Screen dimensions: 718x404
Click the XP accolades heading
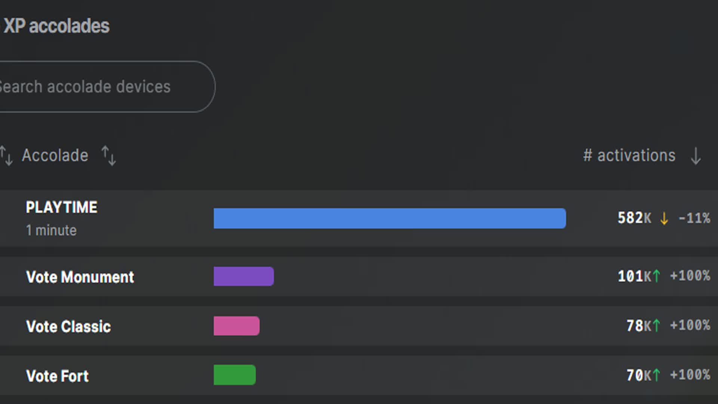56,26
